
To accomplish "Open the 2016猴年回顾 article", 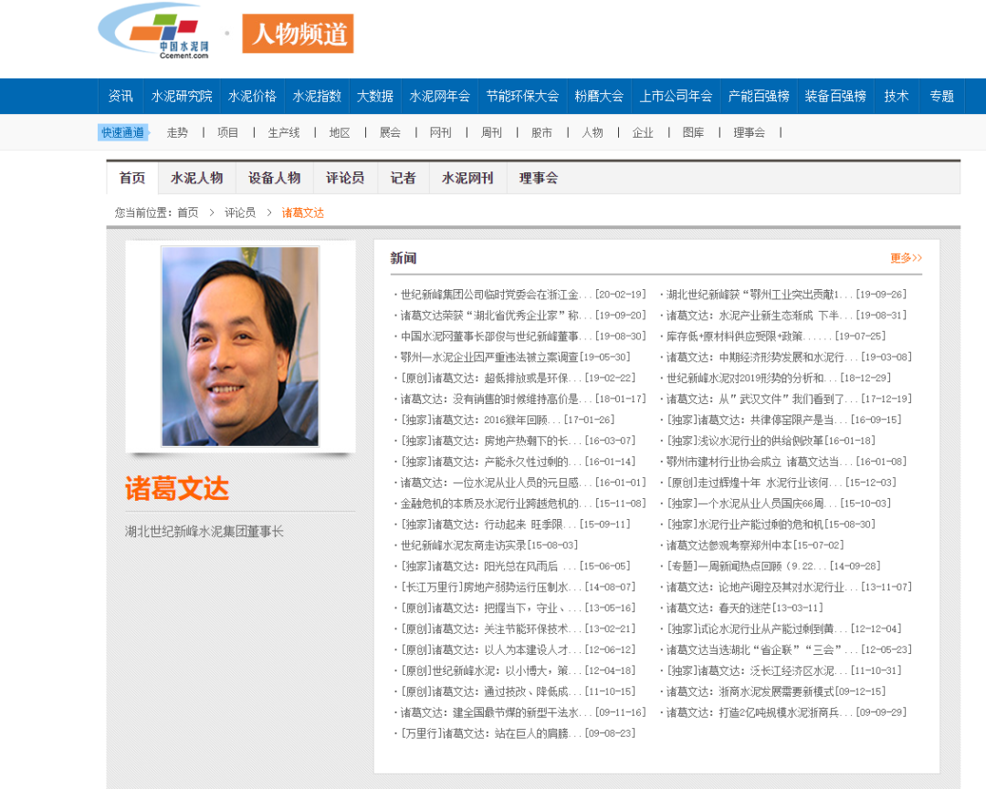I will coord(508,420).
